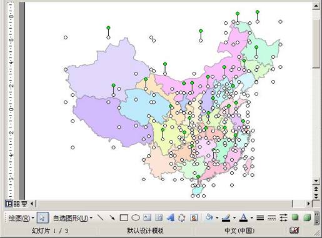Image resolution: width=322 pixels, height=238 pixels.
Task: Switch to Normal view
Action: coord(9,204)
